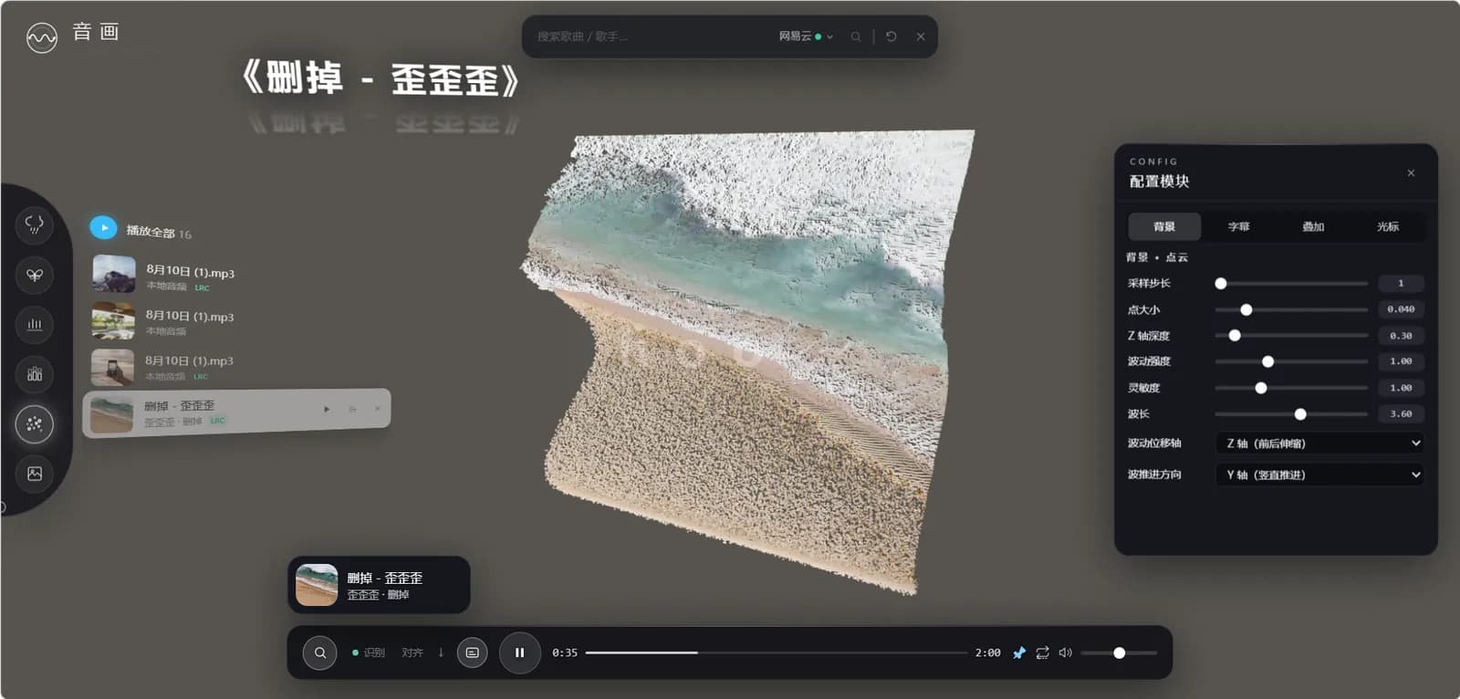The height and width of the screenshot is (699, 1460).
Task: Close the 配置模块 config panel
Action: tap(1411, 172)
